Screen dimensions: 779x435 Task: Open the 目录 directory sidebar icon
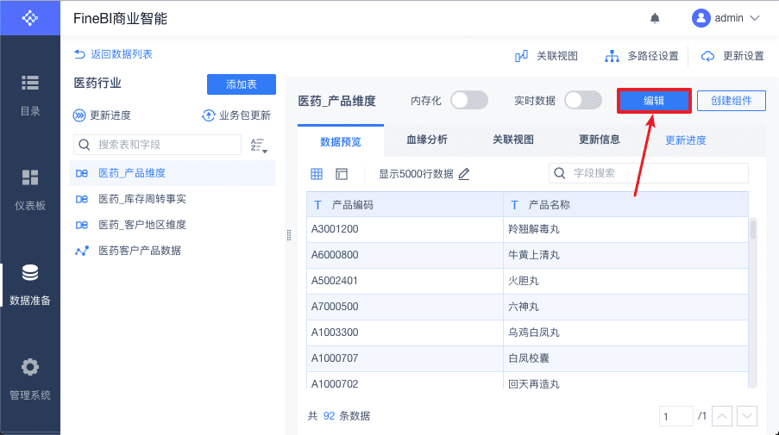point(30,83)
